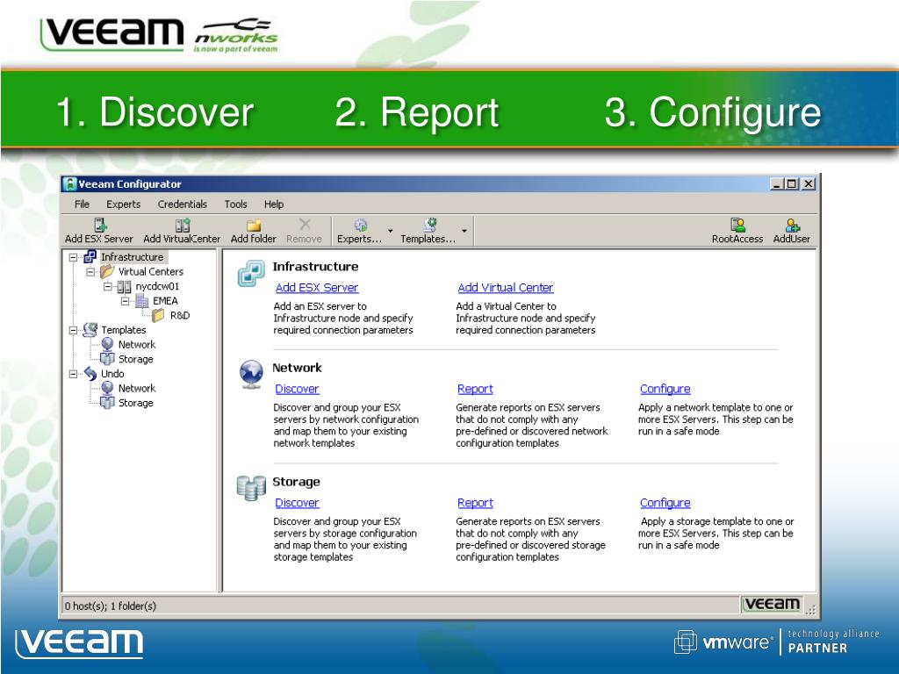The image size is (899, 674).
Task: Collapse the Virtual Centers tree node
Action: pyautogui.click(x=90, y=272)
